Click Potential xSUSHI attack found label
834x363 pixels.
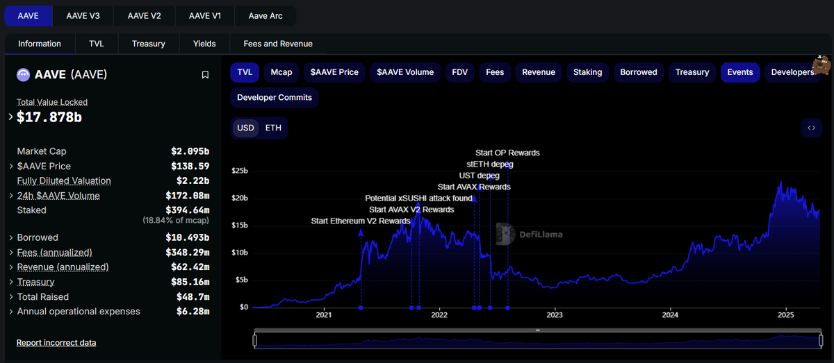point(418,199)
